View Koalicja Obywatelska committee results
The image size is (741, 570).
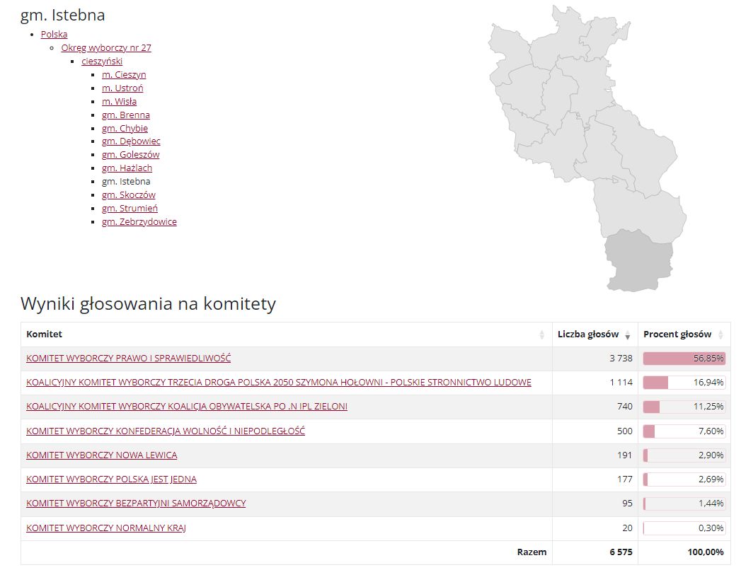click(186, 407)
